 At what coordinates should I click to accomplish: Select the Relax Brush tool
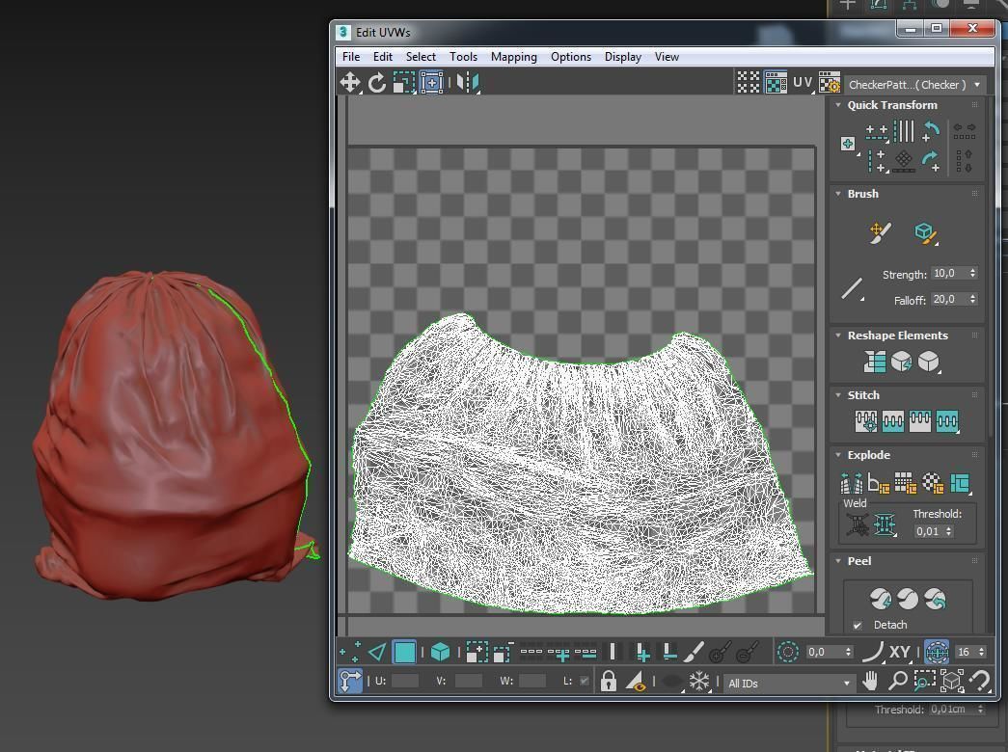pyautogui.click(x=925, y=232)
